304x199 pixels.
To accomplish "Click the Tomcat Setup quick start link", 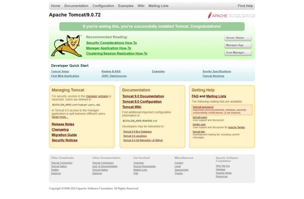I will [60, 71].
